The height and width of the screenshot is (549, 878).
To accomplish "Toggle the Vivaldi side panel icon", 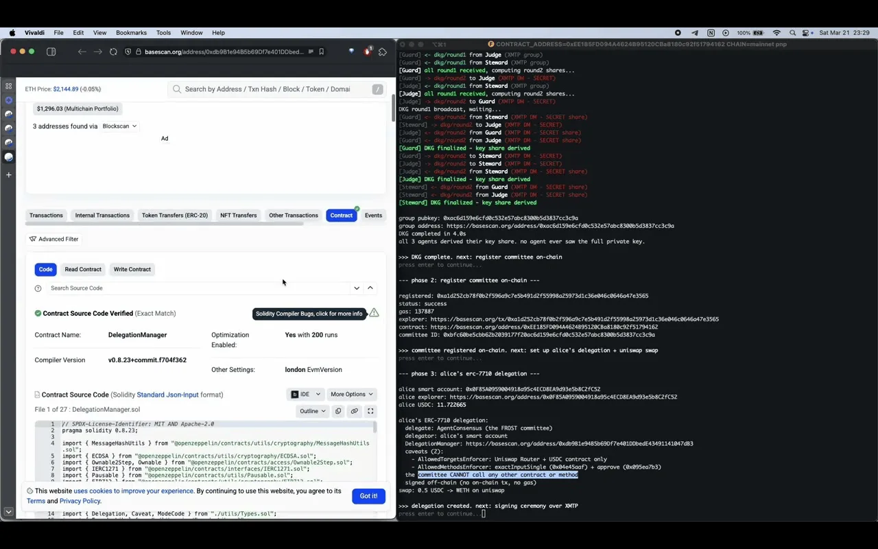I will pos(51,51).
